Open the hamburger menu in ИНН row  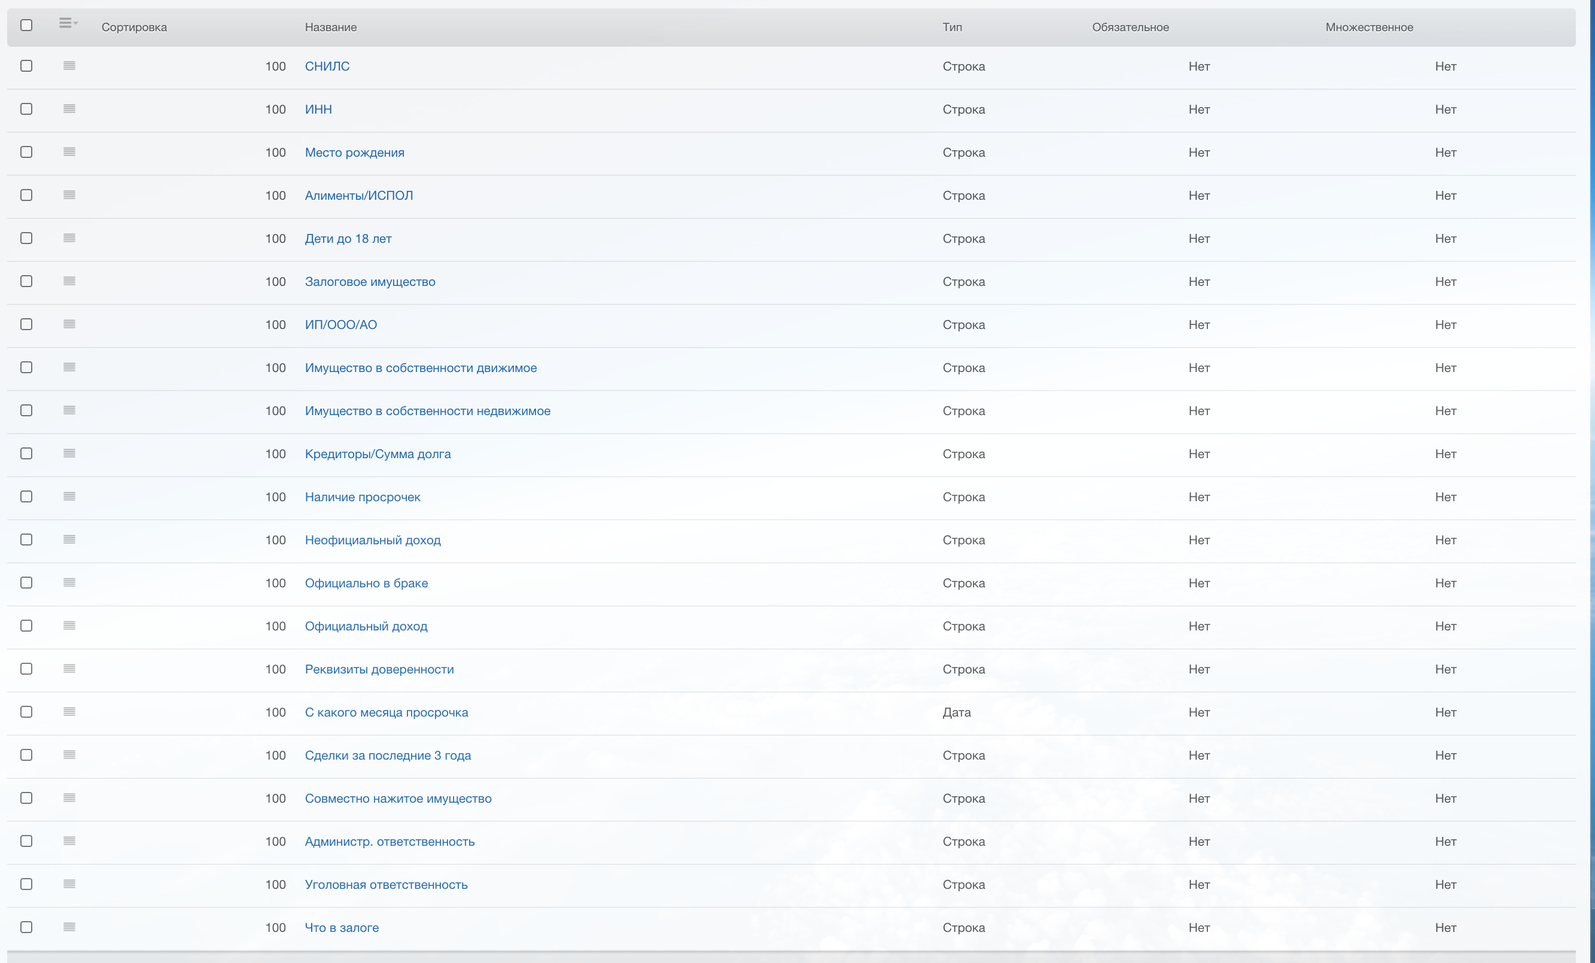(69, 109)
